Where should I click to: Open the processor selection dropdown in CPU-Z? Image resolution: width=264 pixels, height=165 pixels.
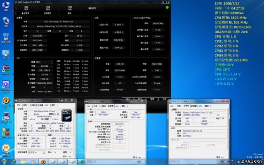pos(37,152)
